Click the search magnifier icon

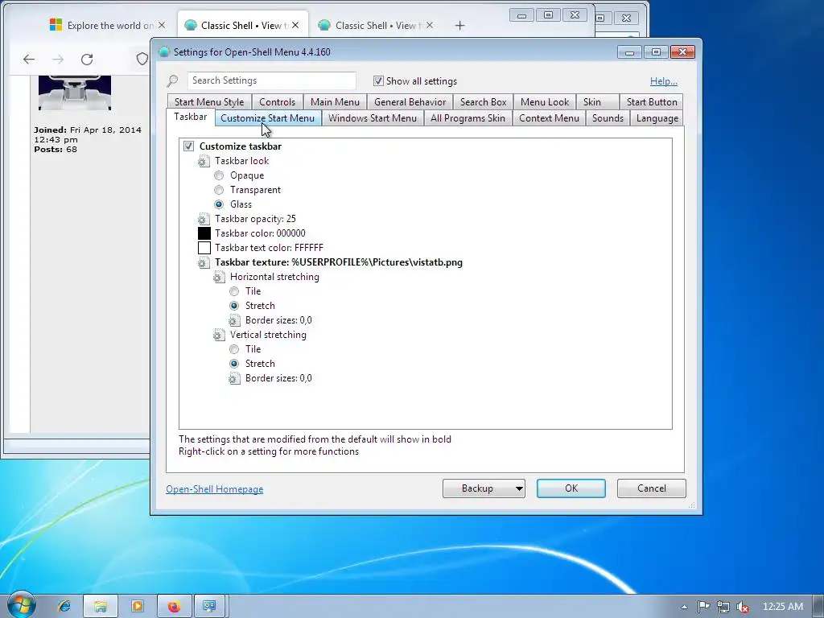click(172, 81)
